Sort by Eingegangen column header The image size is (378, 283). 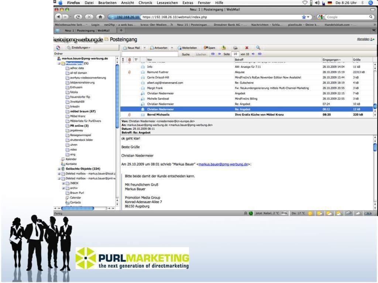click(x=337, y=59)
